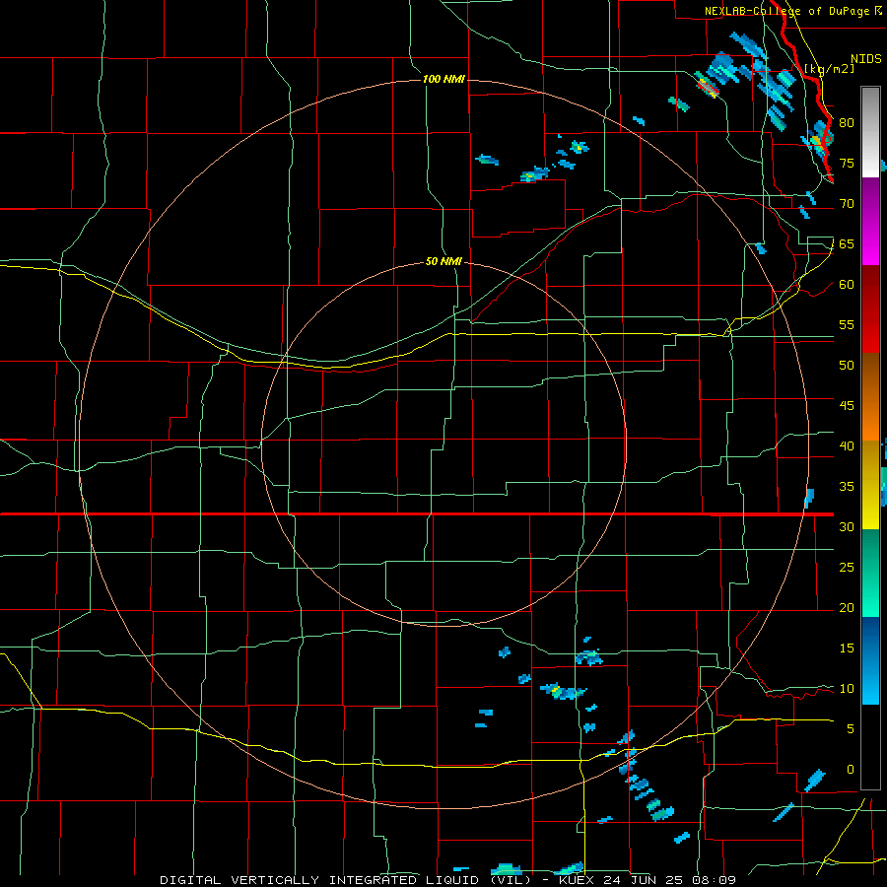Pick the red segment of the color bar
Viewport: 887px width, 887px height.
[x=870, y=309]
